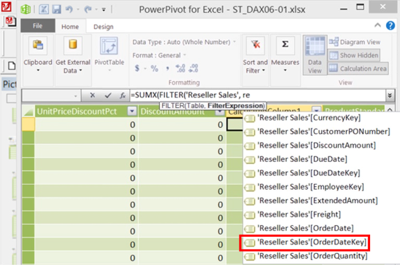400x265 pixels.
Task: Switch to the Home tab
Action: point(70,27)
